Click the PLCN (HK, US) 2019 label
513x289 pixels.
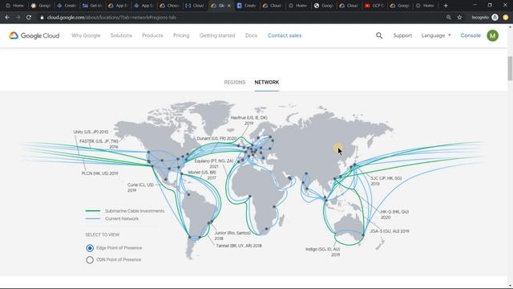(x=99, y=173)
